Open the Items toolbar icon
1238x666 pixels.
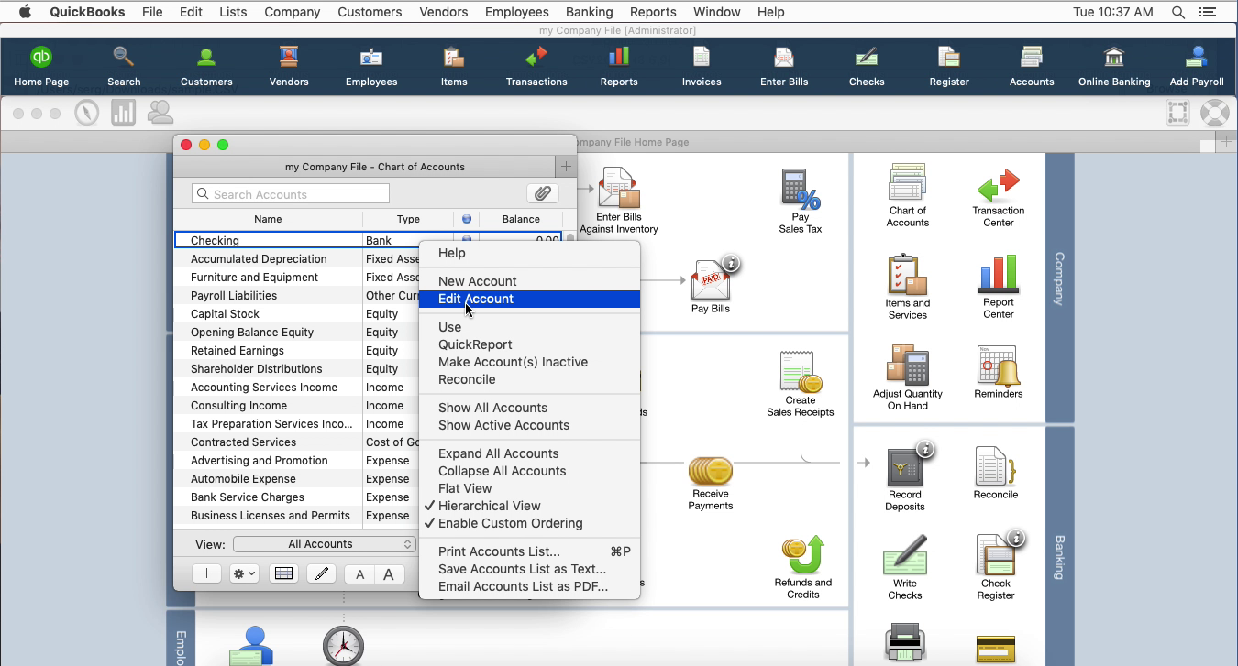pyautogui.click(x=454, y=66)
